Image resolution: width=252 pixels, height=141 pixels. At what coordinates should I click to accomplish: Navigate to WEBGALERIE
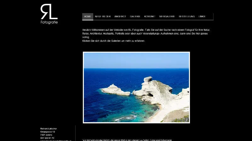[x=167, y=17]
